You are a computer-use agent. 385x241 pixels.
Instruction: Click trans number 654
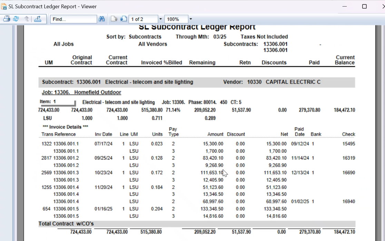tap(47, 209)
